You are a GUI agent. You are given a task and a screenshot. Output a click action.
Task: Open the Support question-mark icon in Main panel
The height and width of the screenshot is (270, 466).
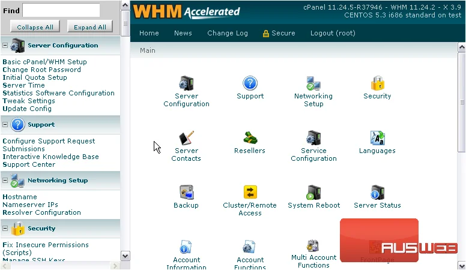[x=250, y=83]
